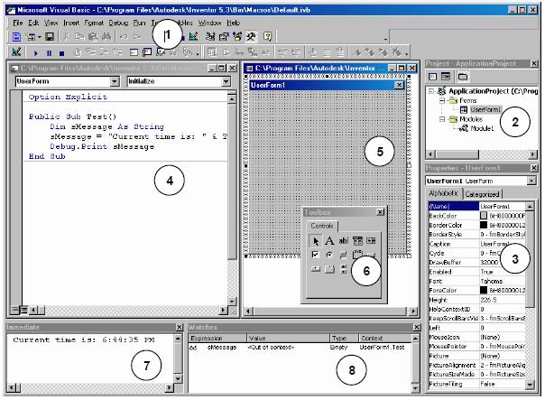The image size is (545, 400).
Task: Pick the MultiPage control in Toolbox
Action: (329, 269)
